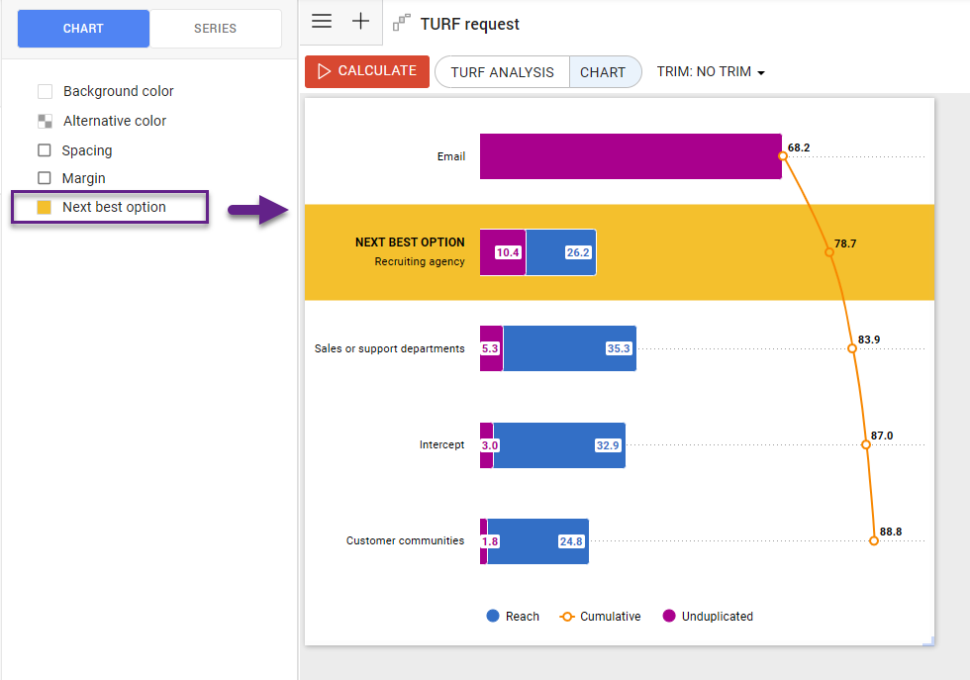Click the 78.7 cumulative data point
Viewport: 970px width, 680px height.
tap(829, 252)
